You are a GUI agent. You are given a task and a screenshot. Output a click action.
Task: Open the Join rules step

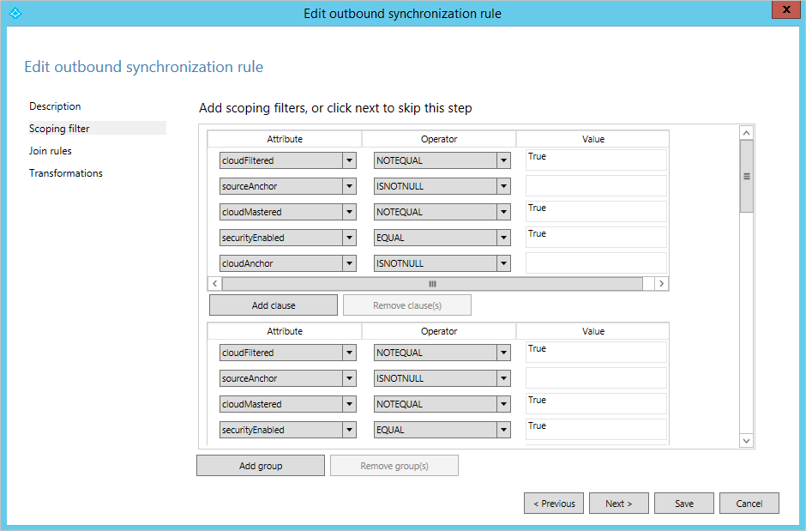point(51,151)
